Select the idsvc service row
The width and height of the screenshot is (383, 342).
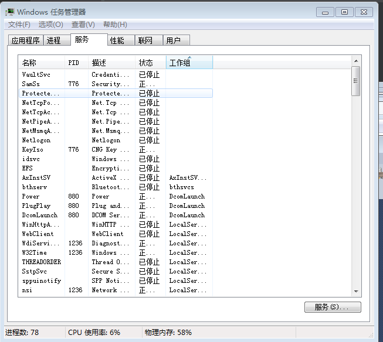pos(116,159)
